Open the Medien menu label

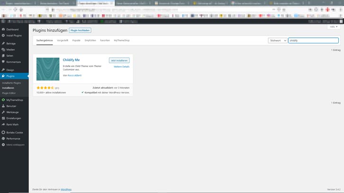coord(10,50)
